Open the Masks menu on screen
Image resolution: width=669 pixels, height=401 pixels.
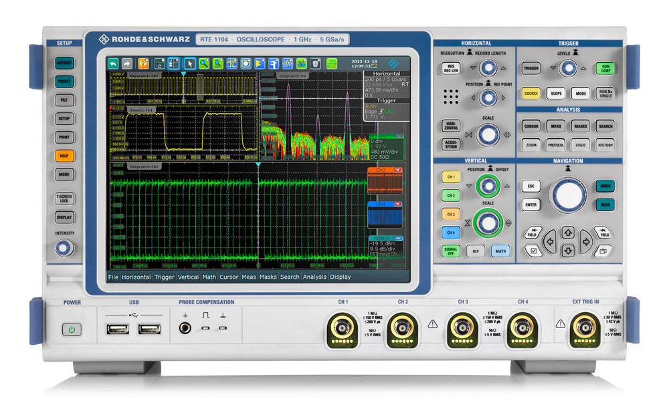pyautogui.click(x=268, y=277)
